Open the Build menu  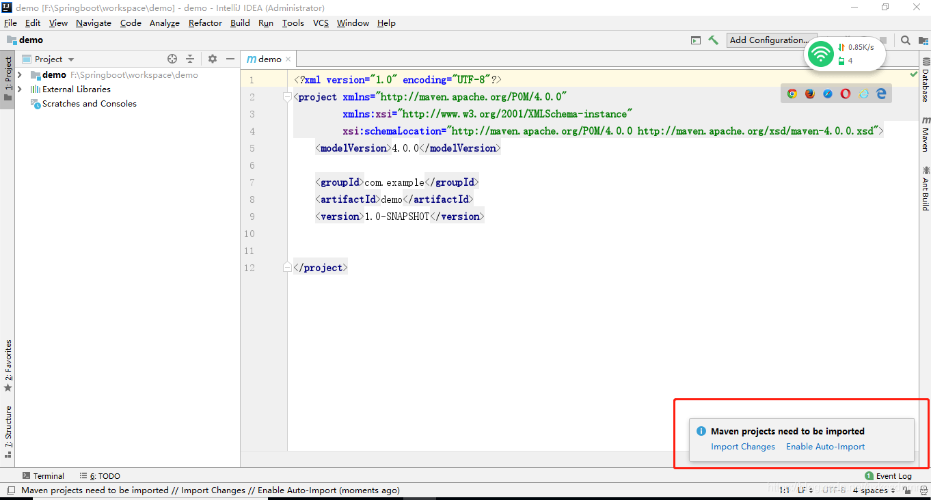point(240,23)
